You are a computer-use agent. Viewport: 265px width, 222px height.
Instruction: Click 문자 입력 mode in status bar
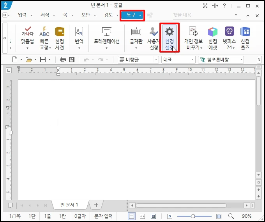pos(103,216)
